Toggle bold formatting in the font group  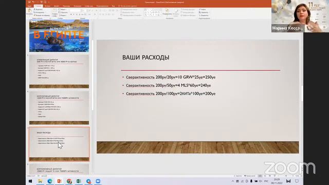click(71, 14)
